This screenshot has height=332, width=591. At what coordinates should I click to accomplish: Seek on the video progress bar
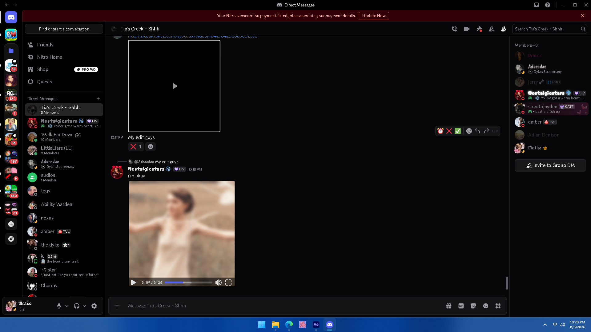point(188,283)
